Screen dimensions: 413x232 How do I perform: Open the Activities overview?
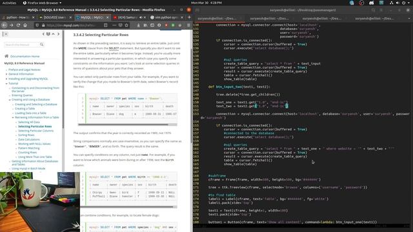tap(9, 3)
